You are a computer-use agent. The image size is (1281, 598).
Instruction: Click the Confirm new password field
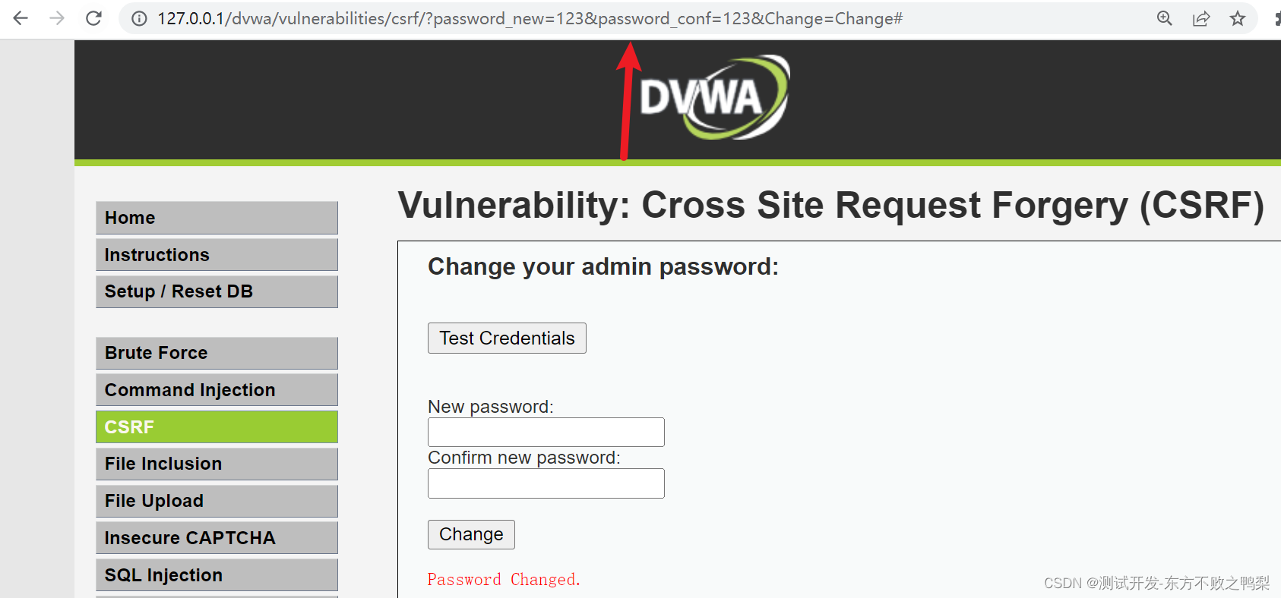coord(546,483)
